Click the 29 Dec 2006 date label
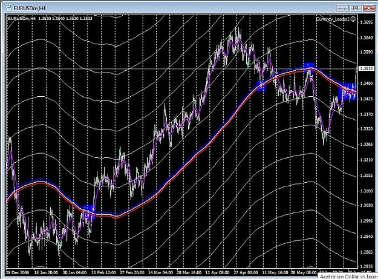Viewport: 378px width, 279px height. [18, 272]
